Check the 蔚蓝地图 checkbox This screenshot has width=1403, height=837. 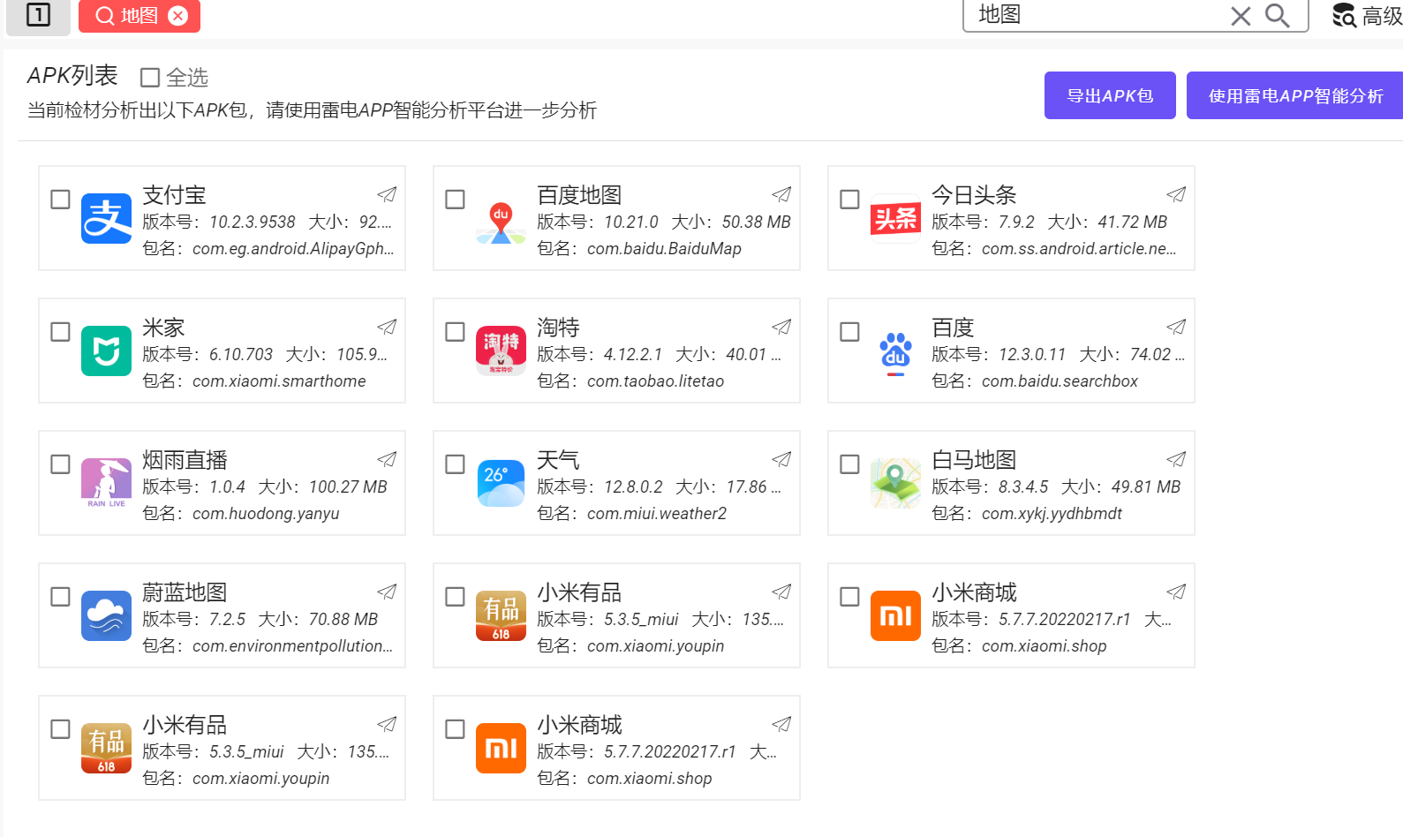click(x=60, y=597)
